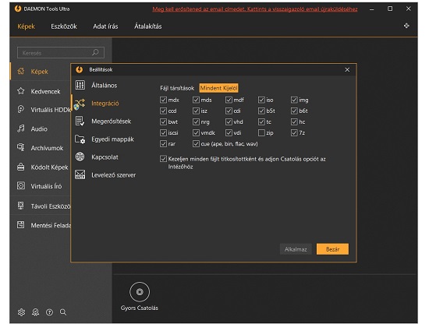Click the icon at top right of toolbar
429x331 pixels.
[x=406, y=26]
